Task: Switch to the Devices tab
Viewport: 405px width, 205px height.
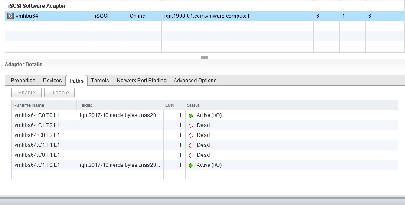Action: pos(52,81)
